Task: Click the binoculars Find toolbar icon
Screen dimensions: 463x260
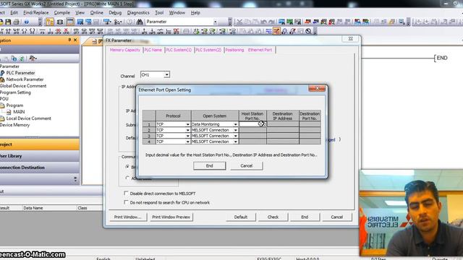Action: [x=140, y=22]
